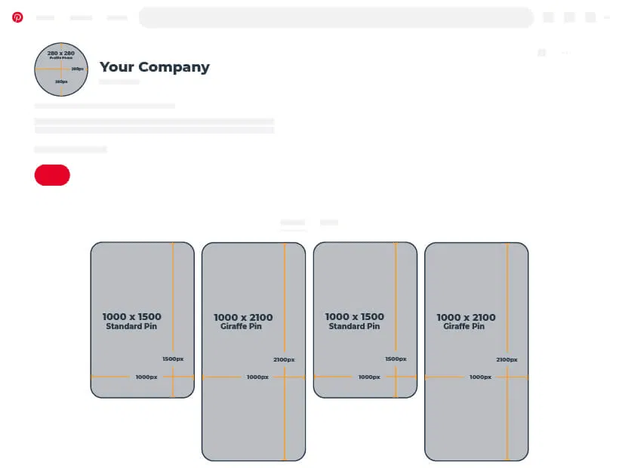Select the third top navigation placeholder
Screen dimensions: 619x468
tap(117, 17)
